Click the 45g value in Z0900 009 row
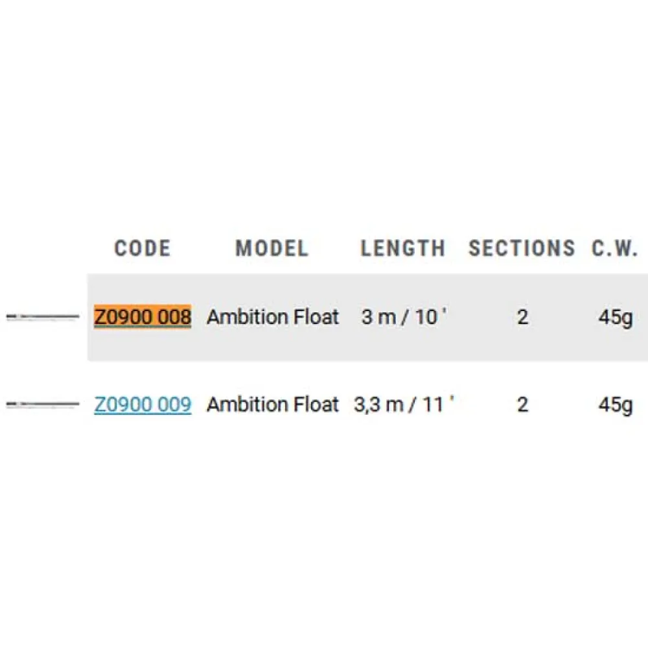648x648 pixels. coord(615,404)
